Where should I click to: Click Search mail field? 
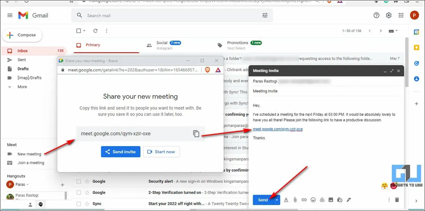tap(172, 16)
